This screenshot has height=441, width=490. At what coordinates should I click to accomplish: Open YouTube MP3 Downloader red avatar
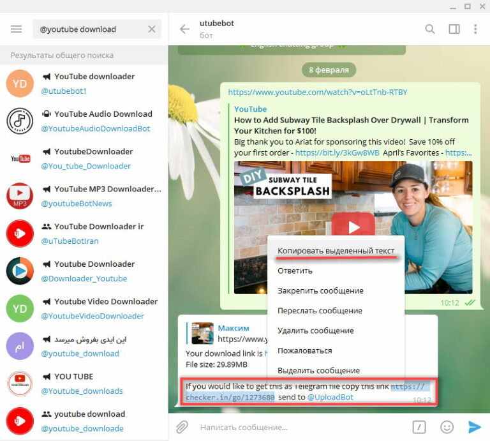pos(20,196)
